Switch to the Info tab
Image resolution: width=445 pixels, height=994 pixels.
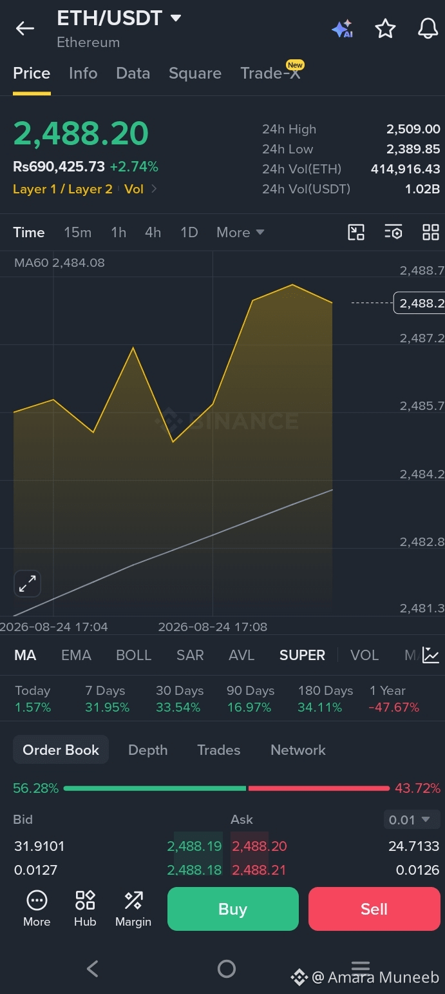coord(83,73)
